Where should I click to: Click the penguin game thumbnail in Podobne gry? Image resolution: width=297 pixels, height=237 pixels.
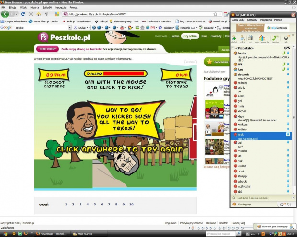(x=214, y=90)
